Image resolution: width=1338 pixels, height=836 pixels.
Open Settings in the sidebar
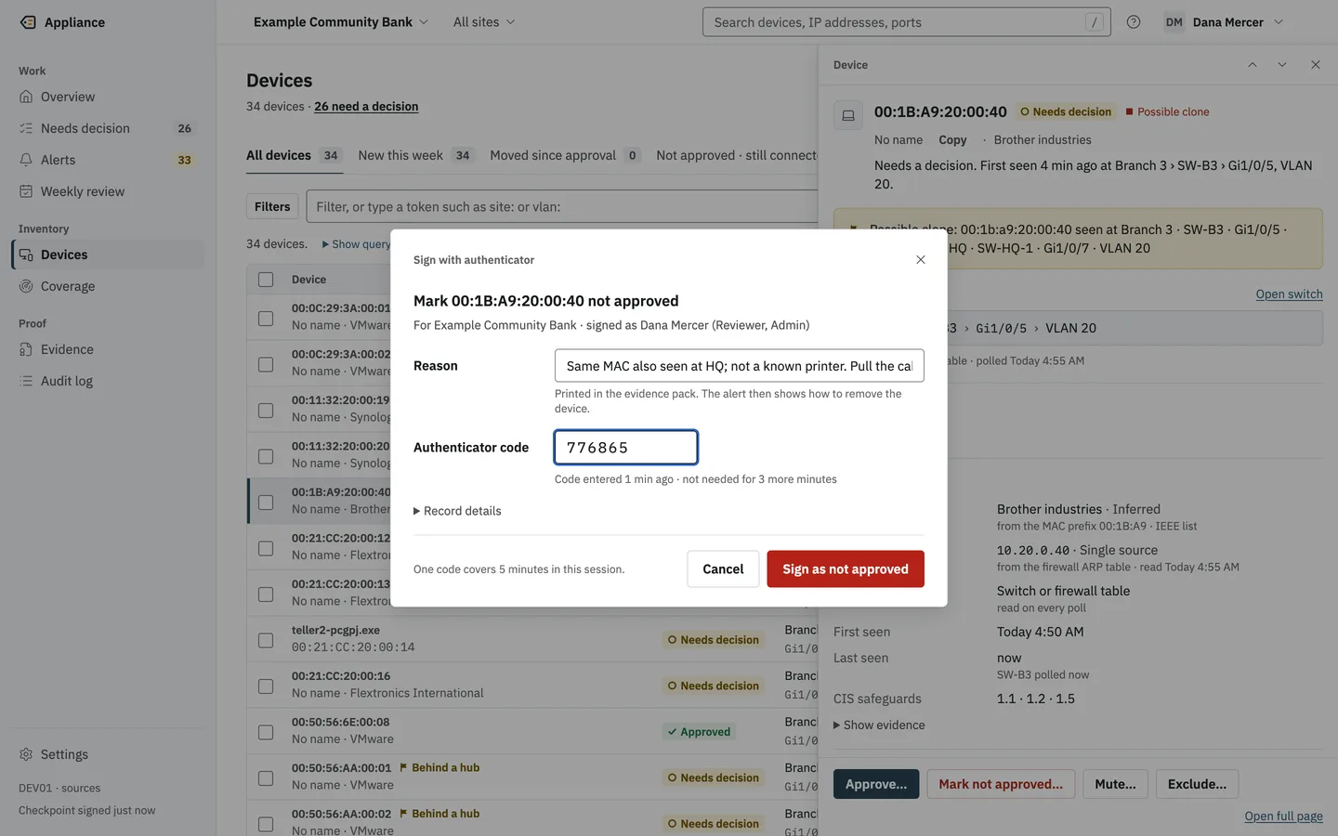[x=108, y=754]
